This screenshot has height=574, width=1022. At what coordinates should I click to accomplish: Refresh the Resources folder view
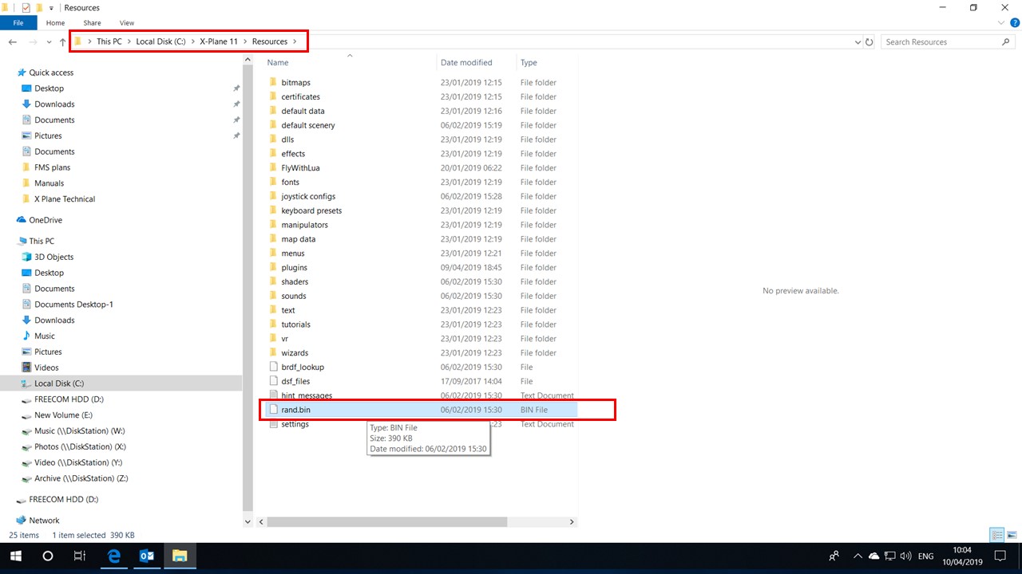click(869, 41)
